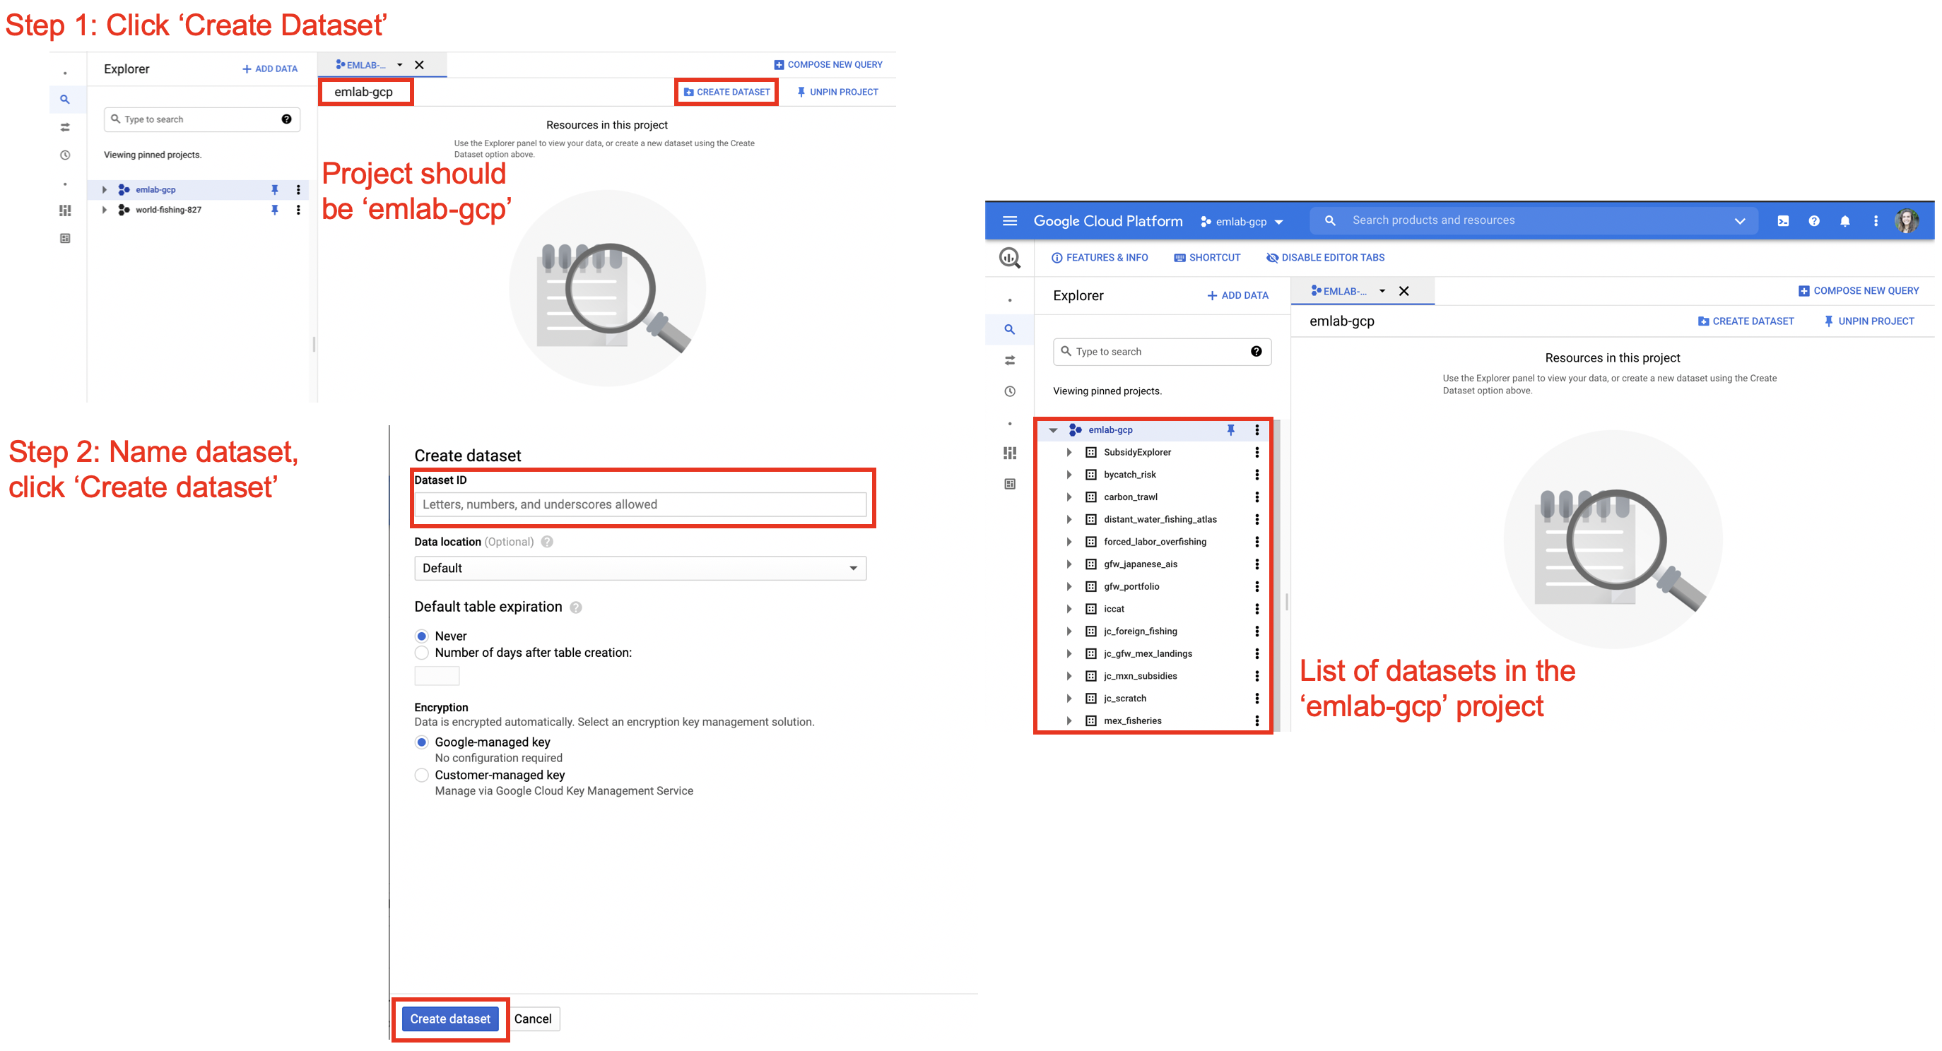Collapse the expanded emlab-gcp project tree

[x=1053, y=430]
